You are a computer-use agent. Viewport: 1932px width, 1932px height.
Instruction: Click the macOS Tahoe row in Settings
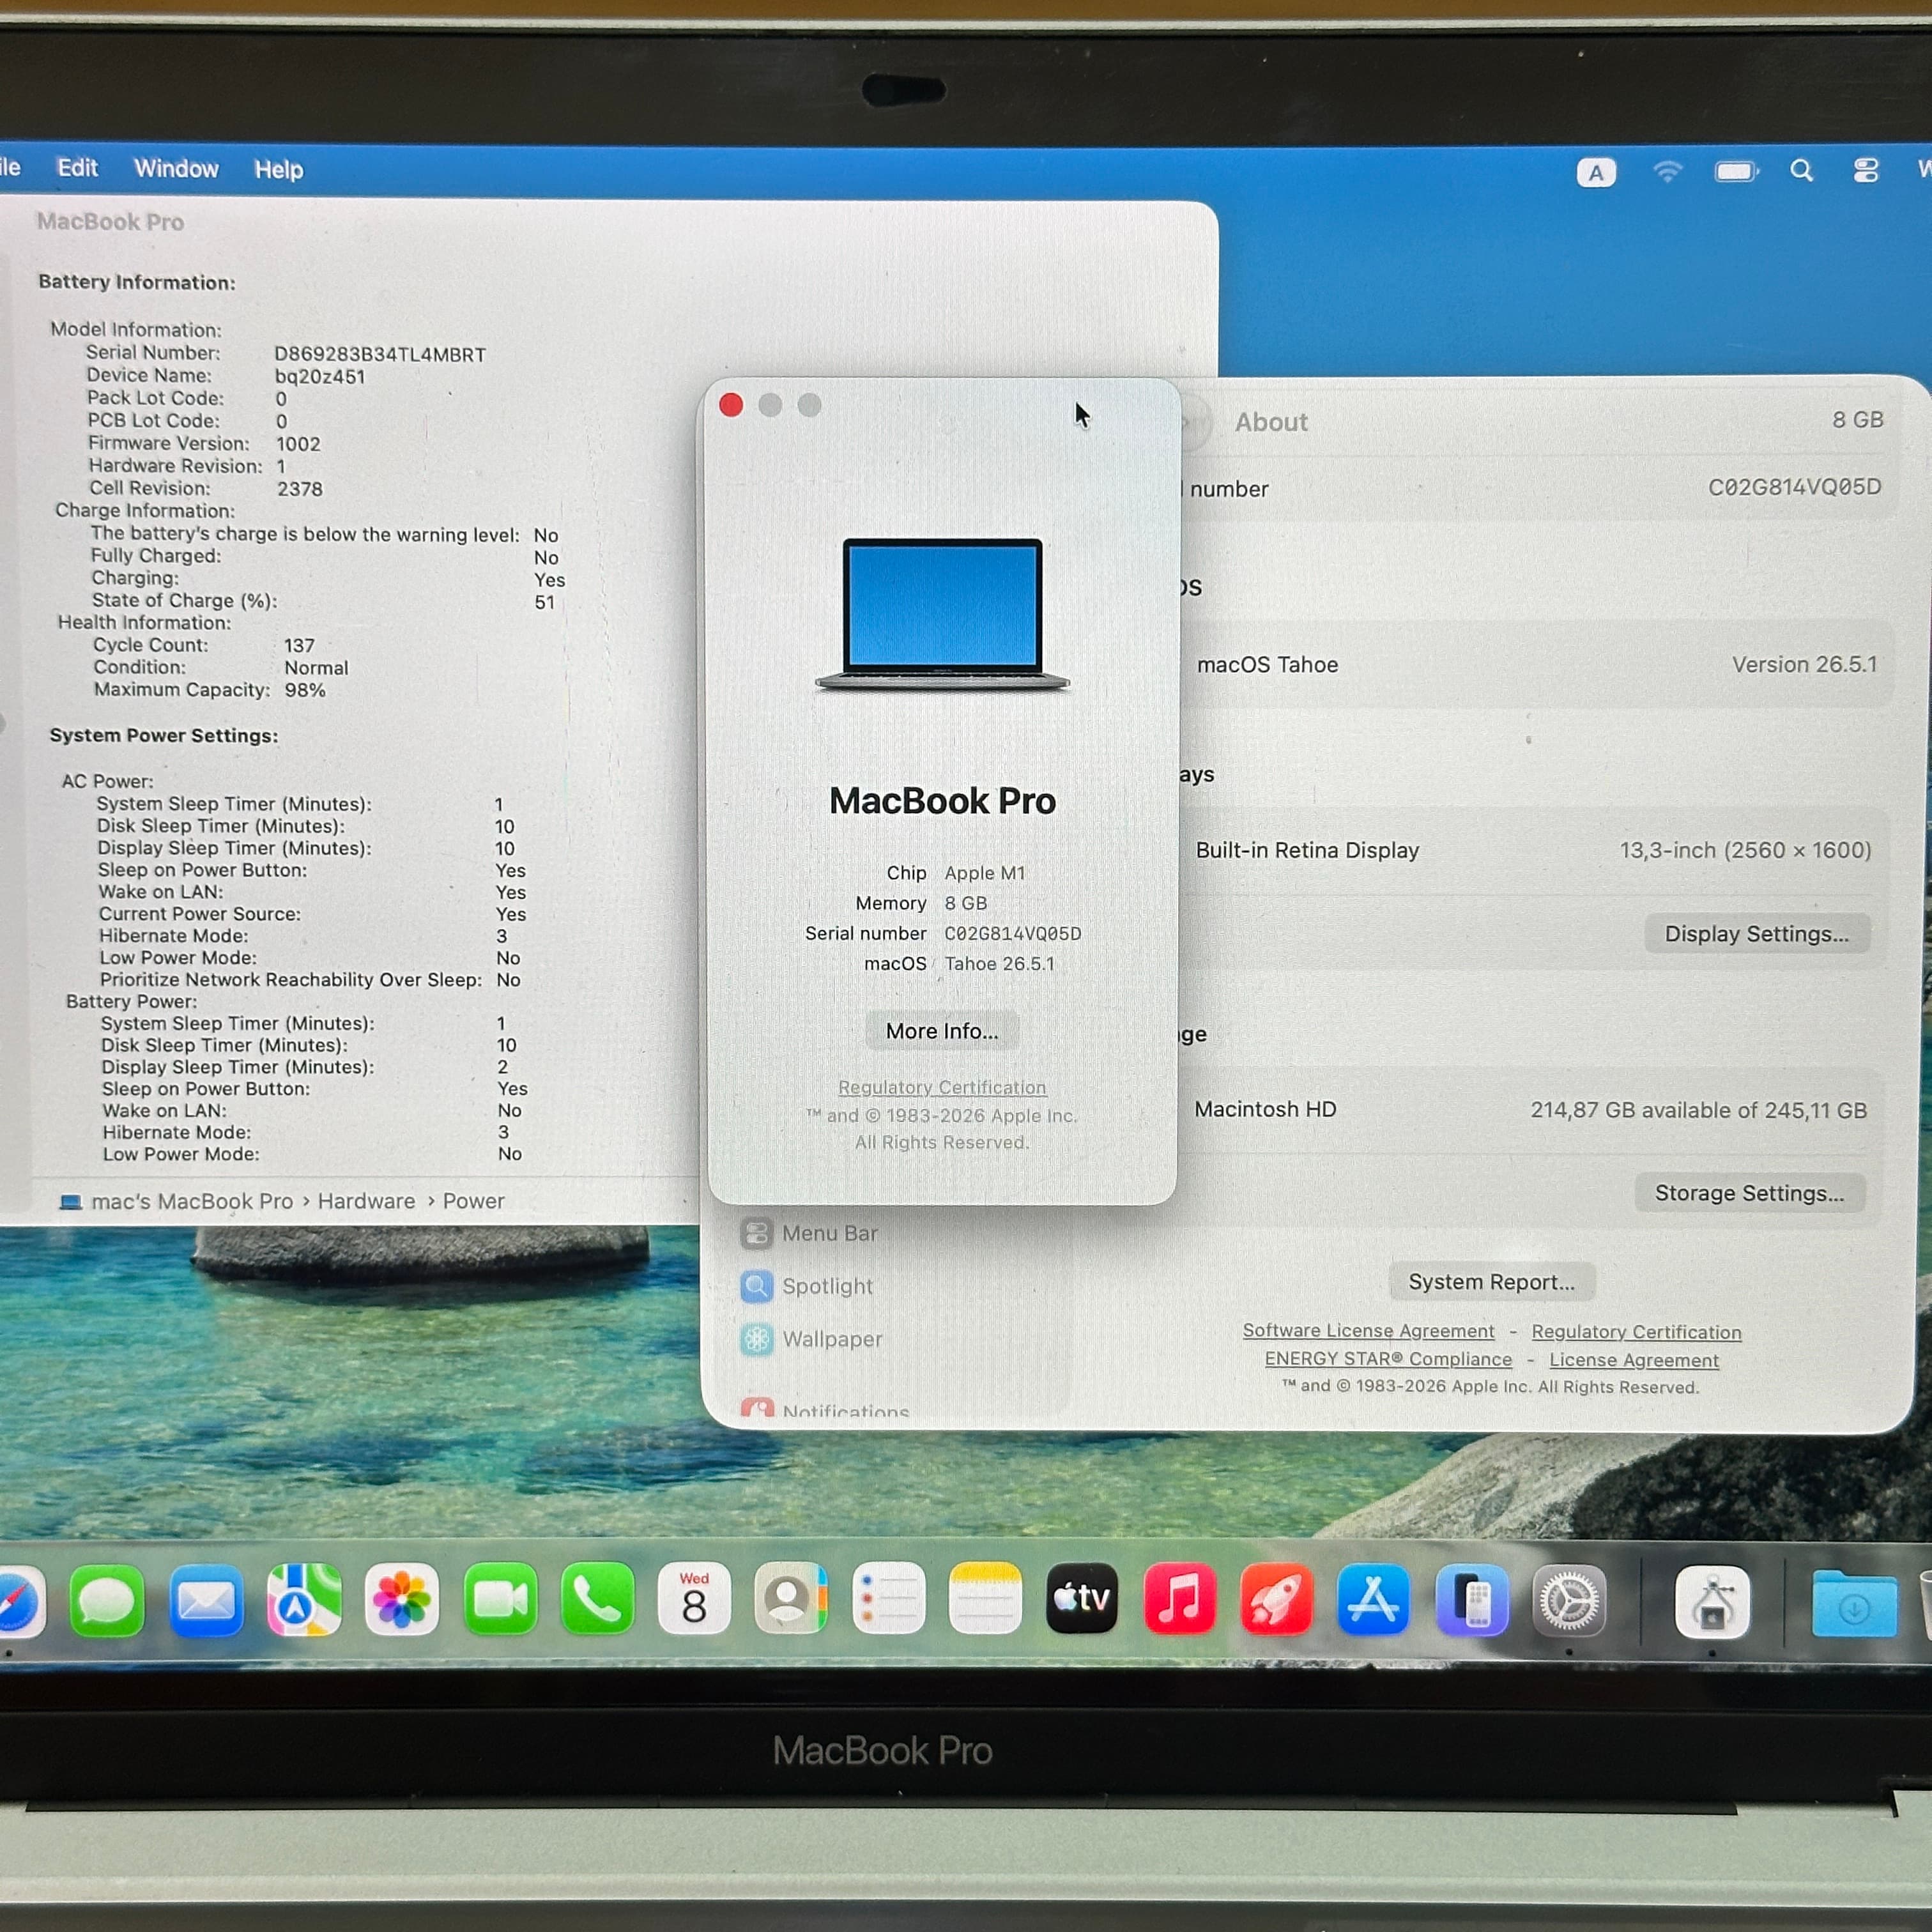[x=1536, y=665]
